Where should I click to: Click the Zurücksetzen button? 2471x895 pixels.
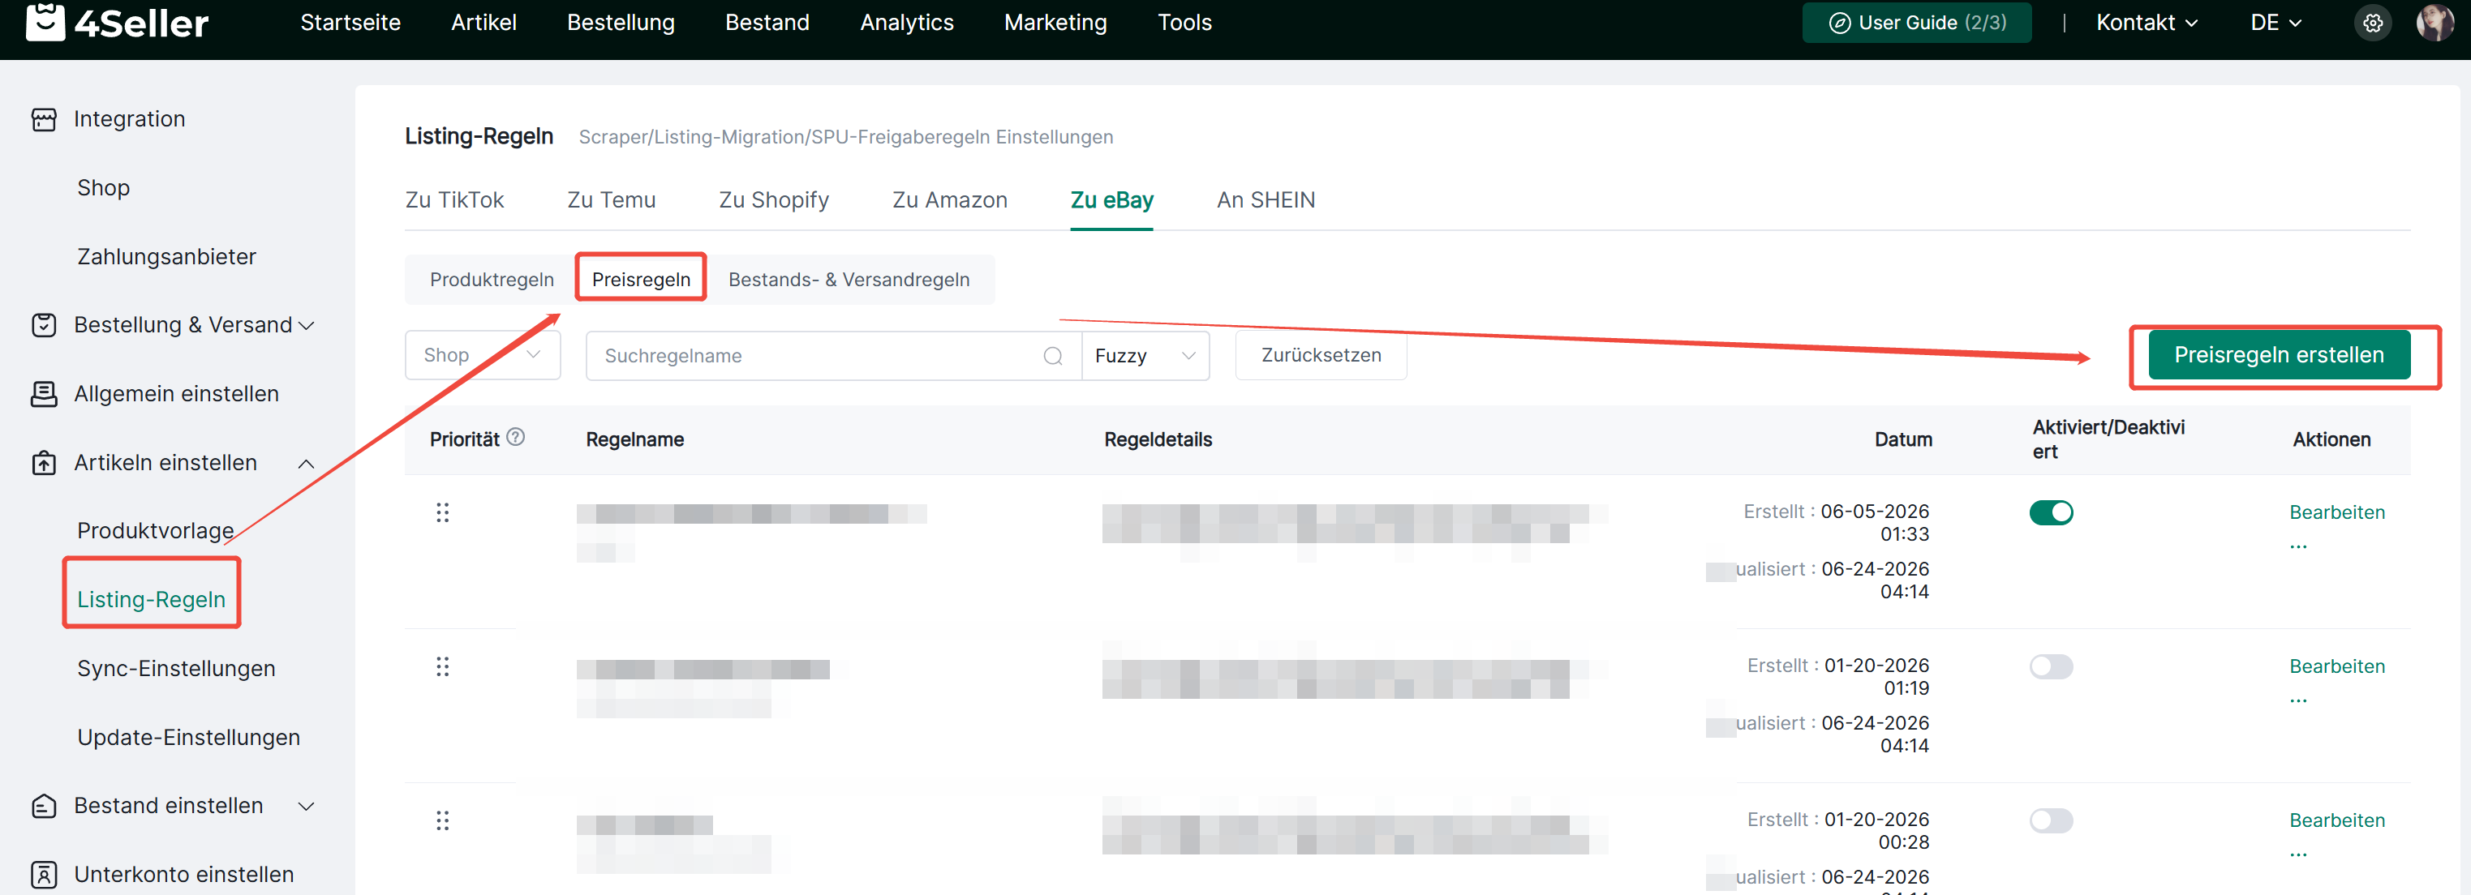[x=1321, y=356]
